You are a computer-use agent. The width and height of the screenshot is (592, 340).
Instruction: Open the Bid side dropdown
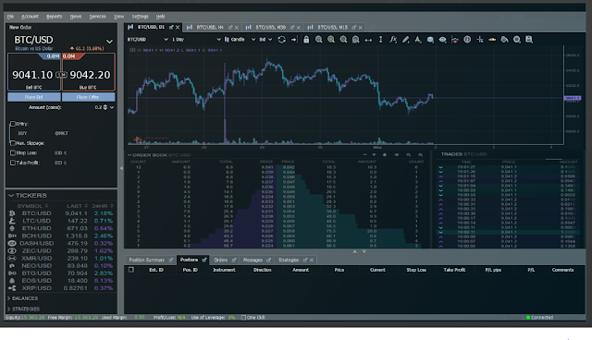270,39
